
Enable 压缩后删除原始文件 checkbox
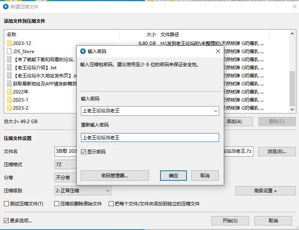pos(56,203)
